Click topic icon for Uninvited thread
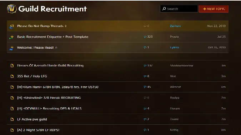Viewport: 241px width, 135px height. tap(12, 98)
